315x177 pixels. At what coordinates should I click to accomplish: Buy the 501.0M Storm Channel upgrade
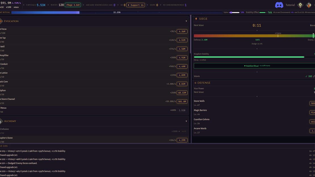[x=182, y=102]
